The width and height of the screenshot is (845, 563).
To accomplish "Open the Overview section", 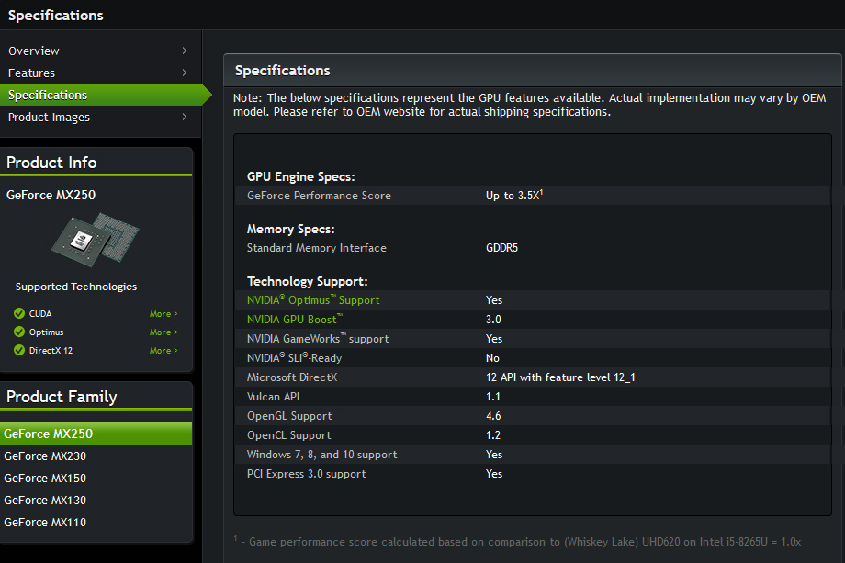I will point(34,51).
